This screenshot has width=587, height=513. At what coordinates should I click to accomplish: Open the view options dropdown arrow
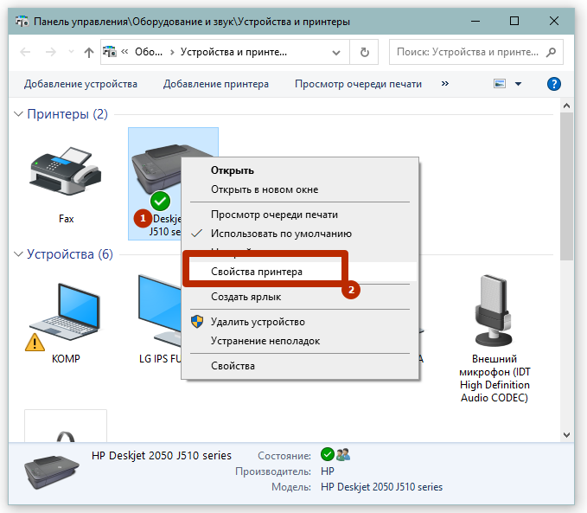(x=519, y=84)
